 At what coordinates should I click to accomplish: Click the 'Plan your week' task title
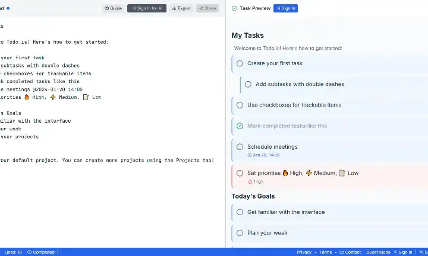[267, 233]
